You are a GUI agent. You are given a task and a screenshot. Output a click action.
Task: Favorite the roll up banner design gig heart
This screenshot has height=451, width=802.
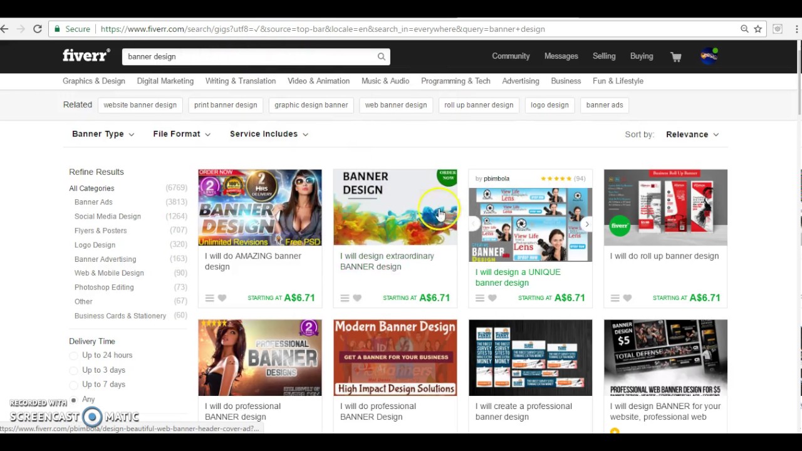pos(627,298)
